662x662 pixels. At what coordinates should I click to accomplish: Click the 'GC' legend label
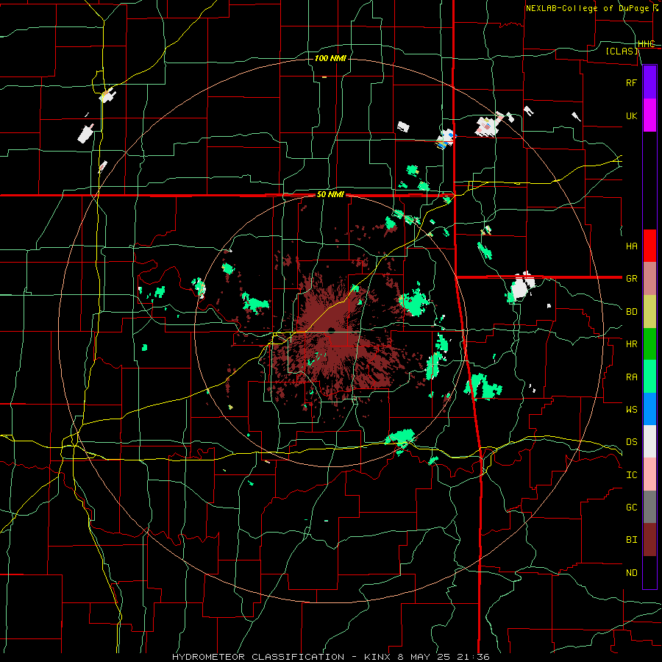[x=631, y=508]
